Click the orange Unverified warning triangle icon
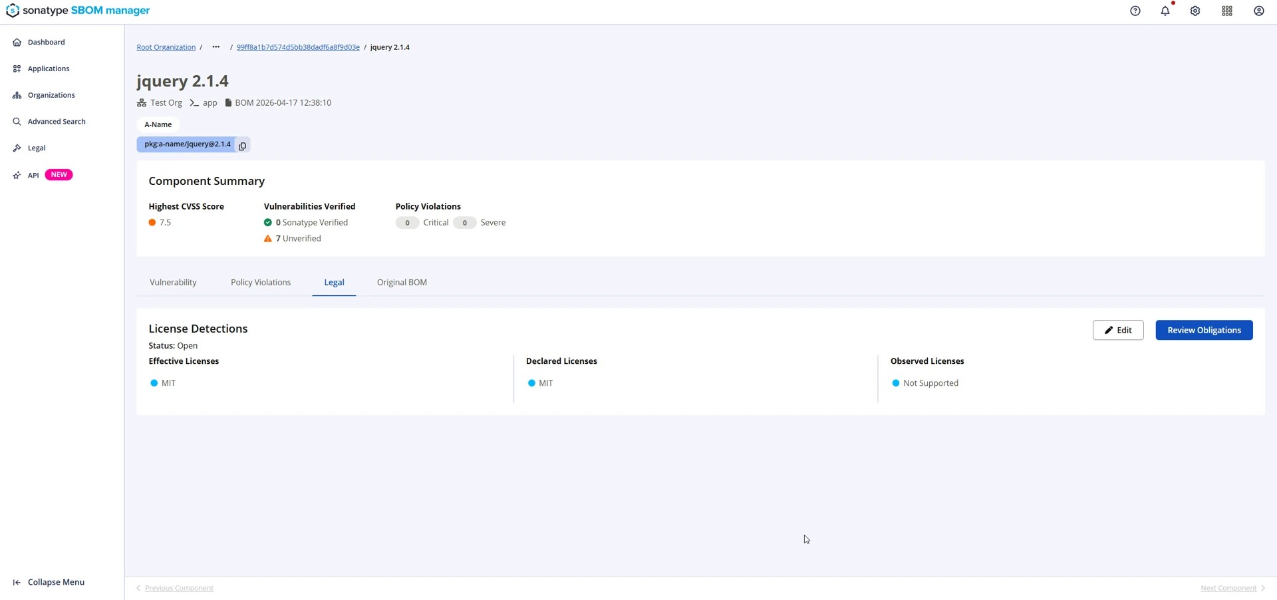The height and width of the screenshot is (600, 1277). pyautogui.click(x=267, y=239)
